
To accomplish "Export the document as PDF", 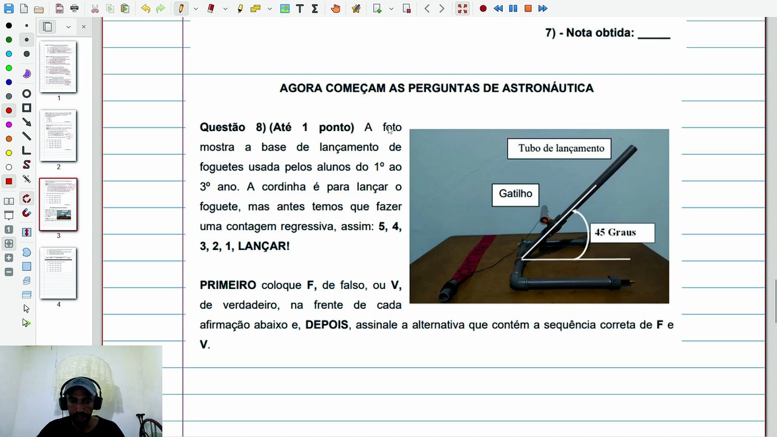I will click(x=59, y=8).
